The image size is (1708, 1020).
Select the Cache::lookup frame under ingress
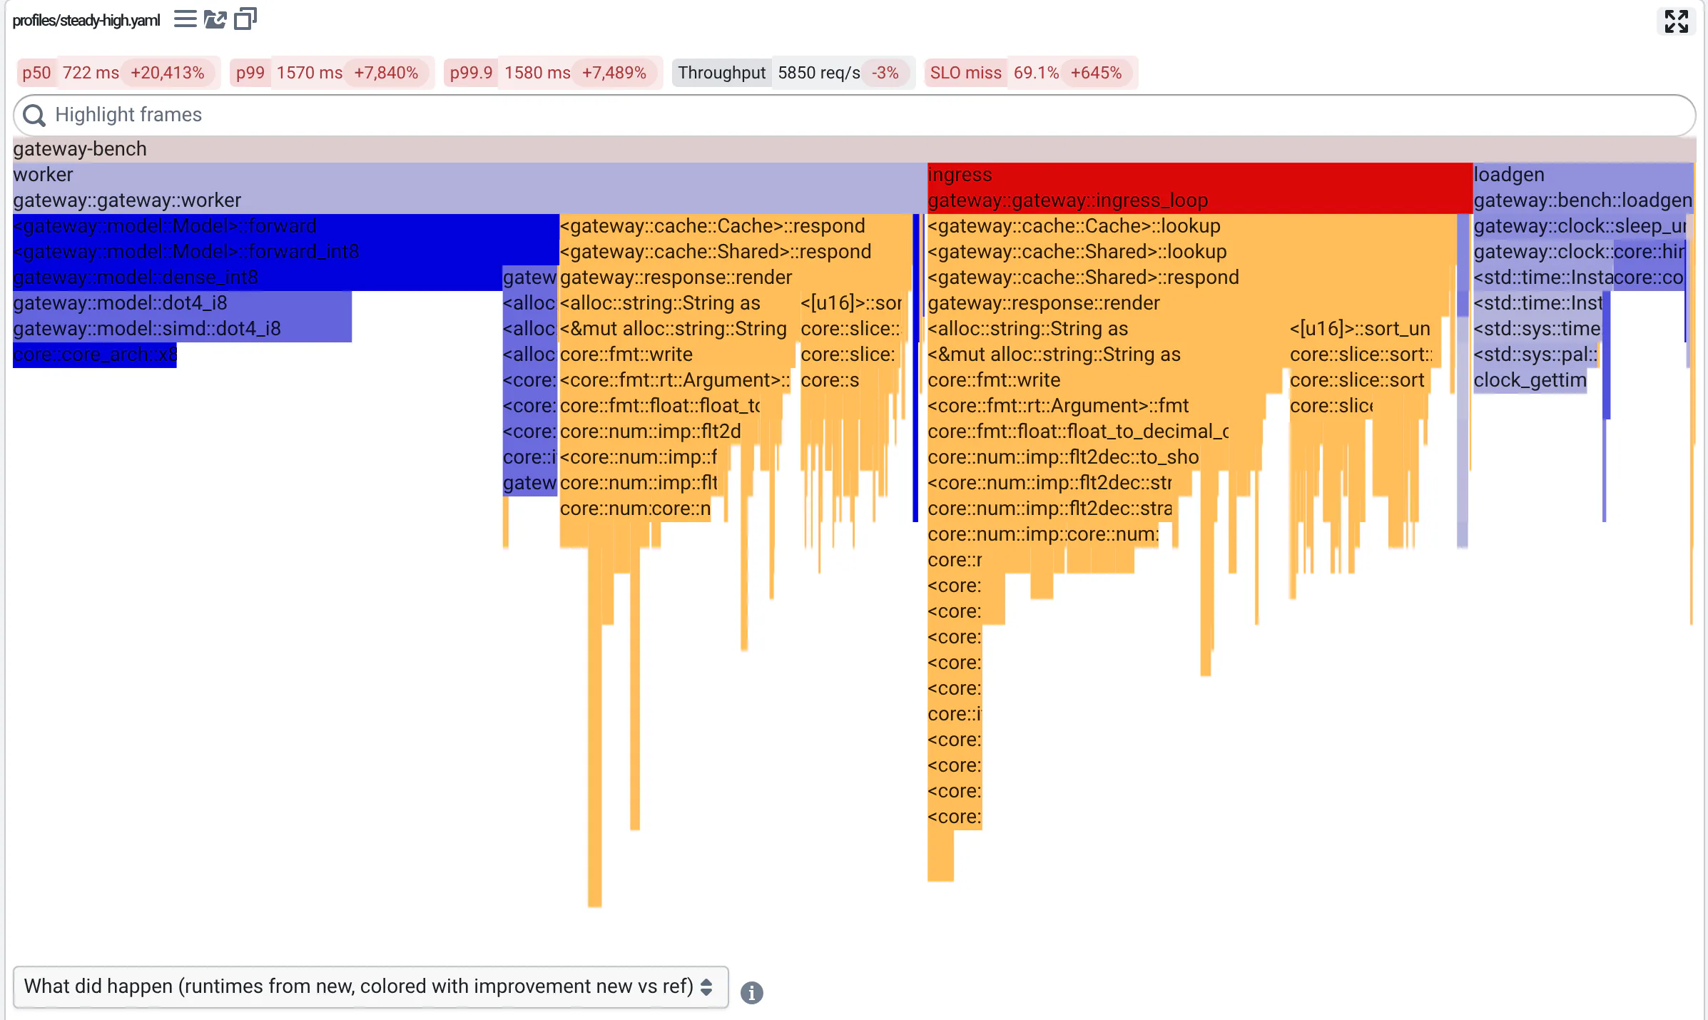(1191, 226)
